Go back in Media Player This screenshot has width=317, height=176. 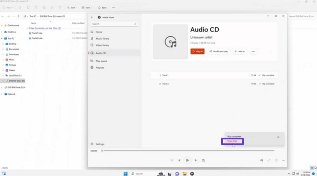[x=92, y=17]
